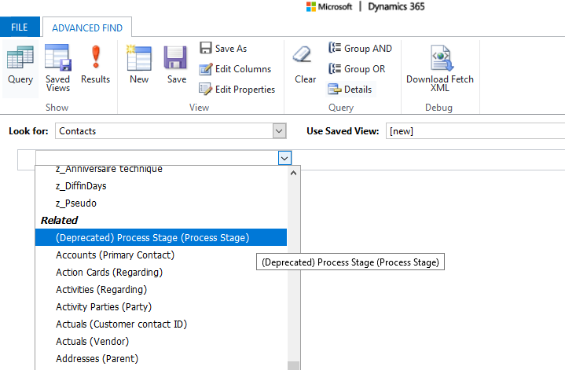Screen dimensions: 565x370
Task: Apply Group AND to the selected rows
Action: click(x=361, y=48)
